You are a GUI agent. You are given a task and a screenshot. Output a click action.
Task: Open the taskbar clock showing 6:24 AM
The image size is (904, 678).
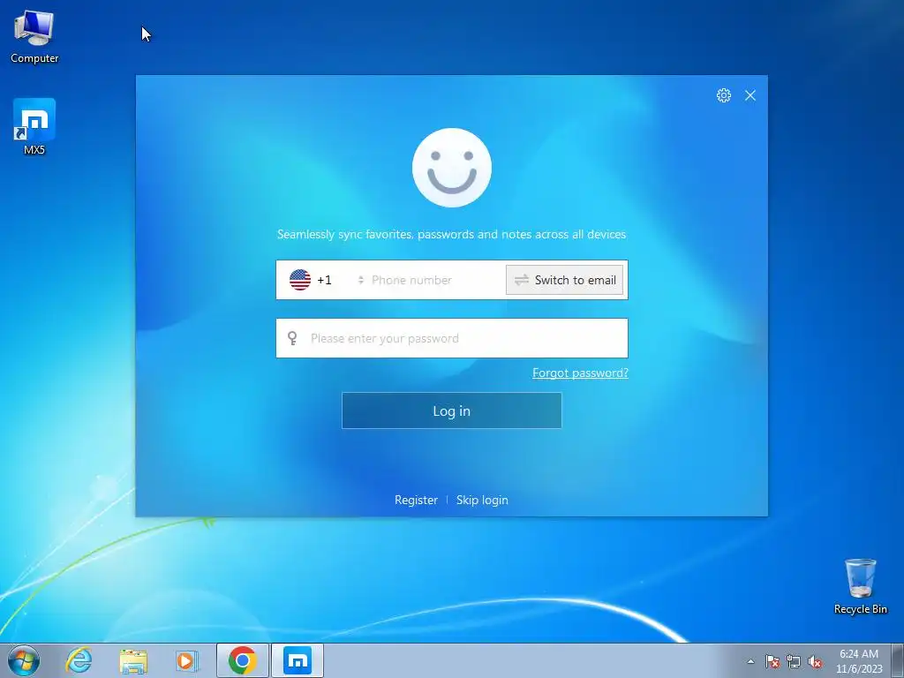pyautogui.click(x=859, y=661)
